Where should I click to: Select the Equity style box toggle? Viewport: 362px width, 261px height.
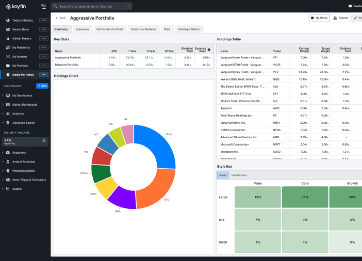223,175
